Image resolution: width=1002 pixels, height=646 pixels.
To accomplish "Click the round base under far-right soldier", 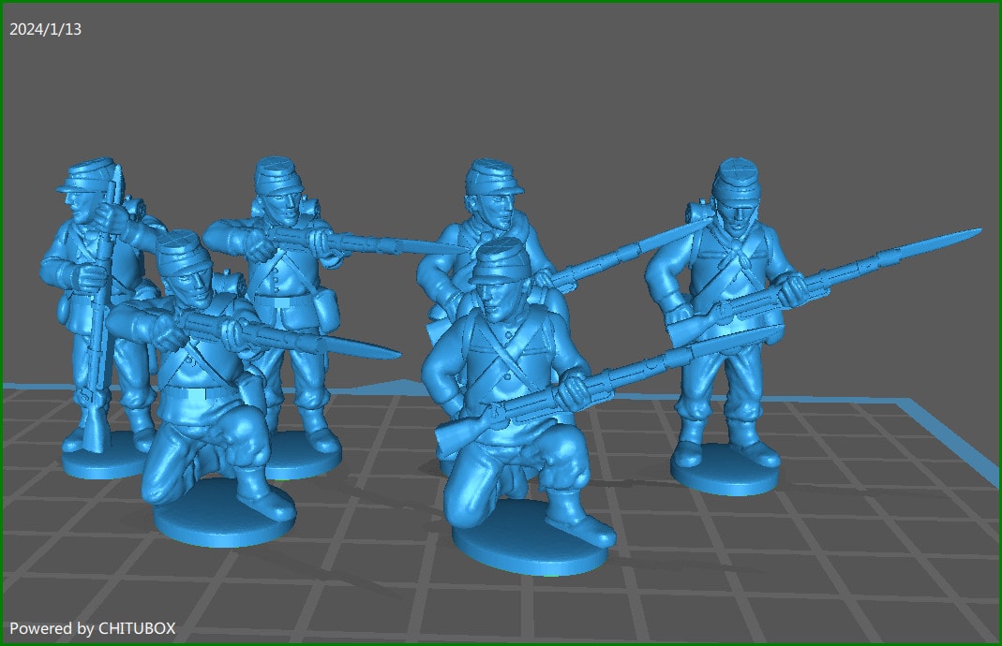I will [725, 475].
